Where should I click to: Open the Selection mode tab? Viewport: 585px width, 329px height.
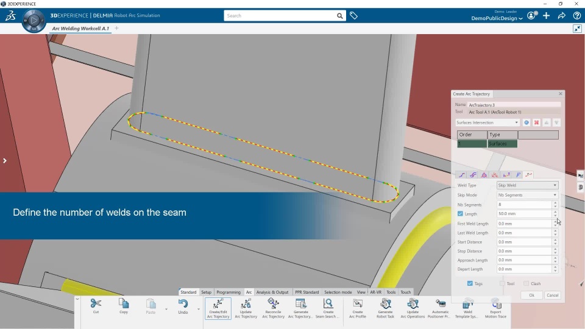click(x=338, y=292)
